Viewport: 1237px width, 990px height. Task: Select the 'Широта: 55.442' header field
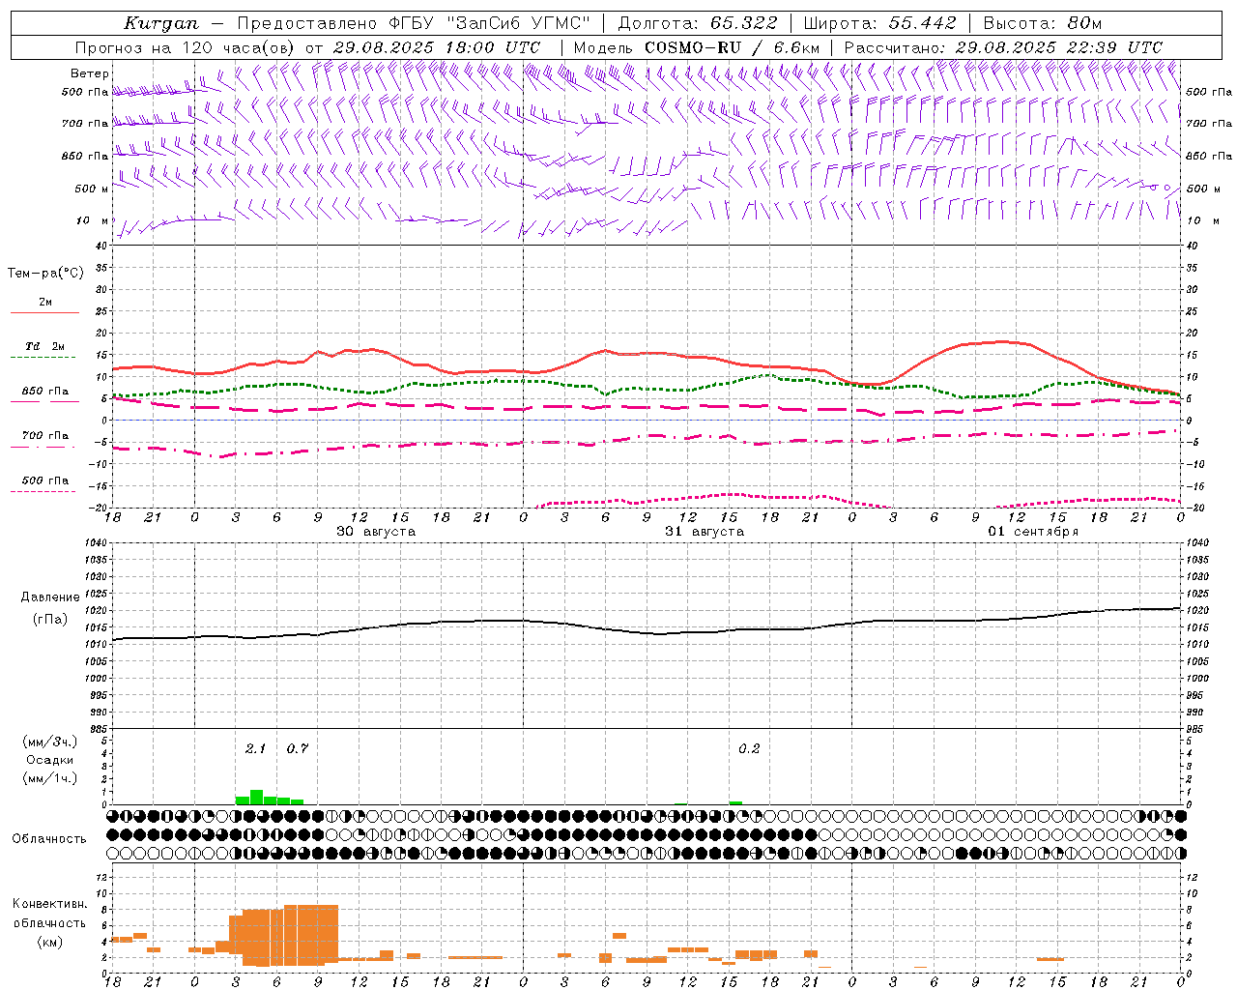coord(880,23)
